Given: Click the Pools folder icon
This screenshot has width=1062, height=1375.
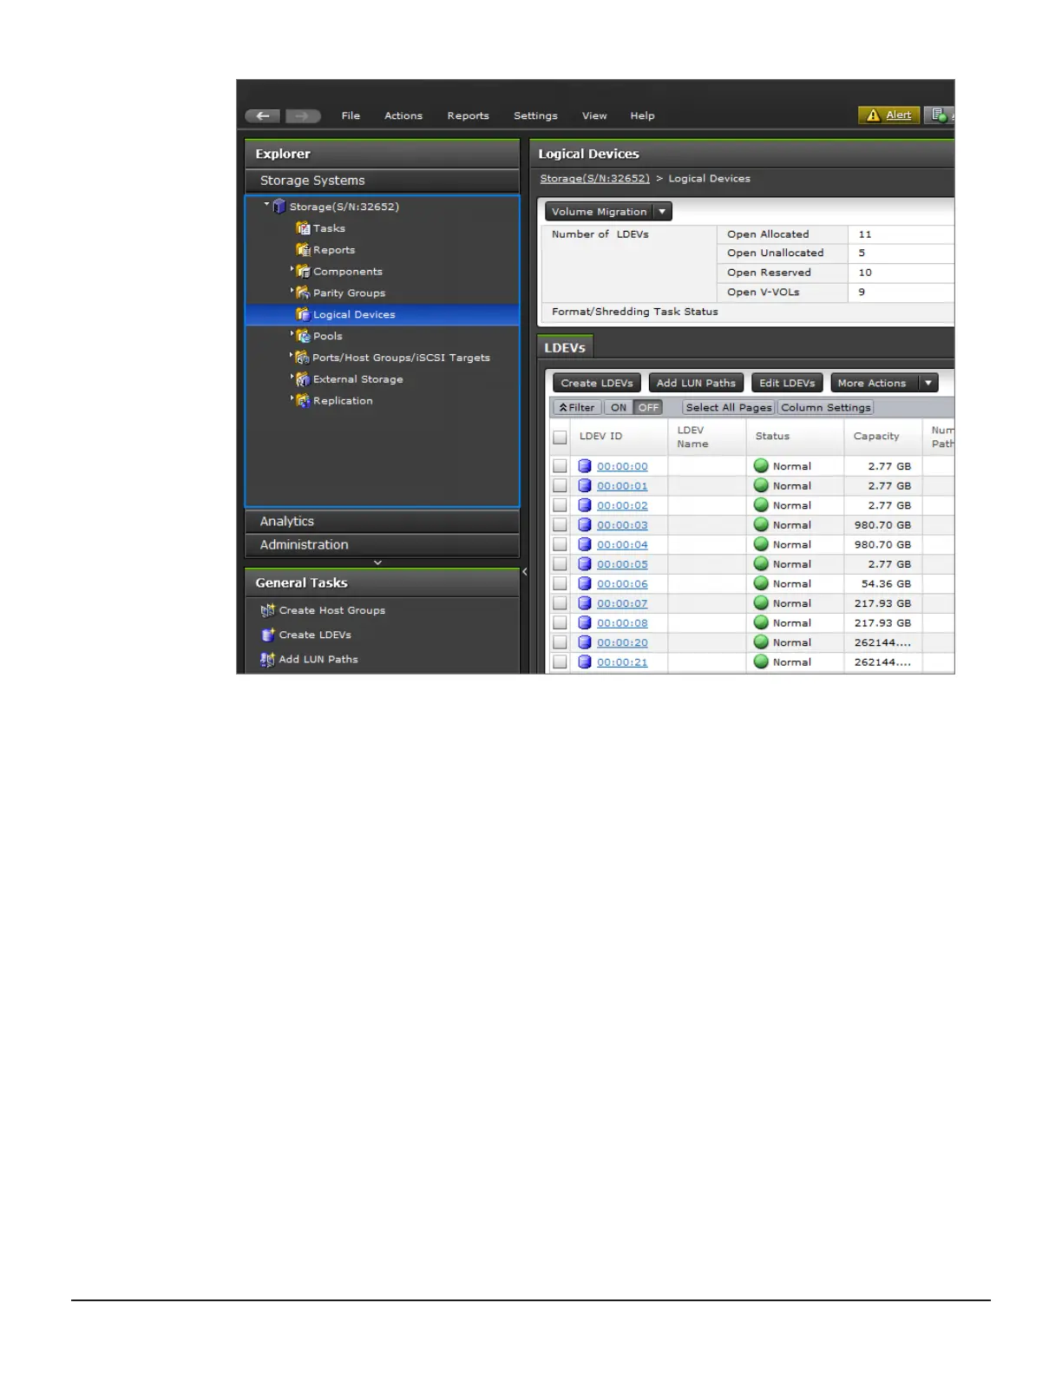Looking at the screenshot, I should 303,336.
